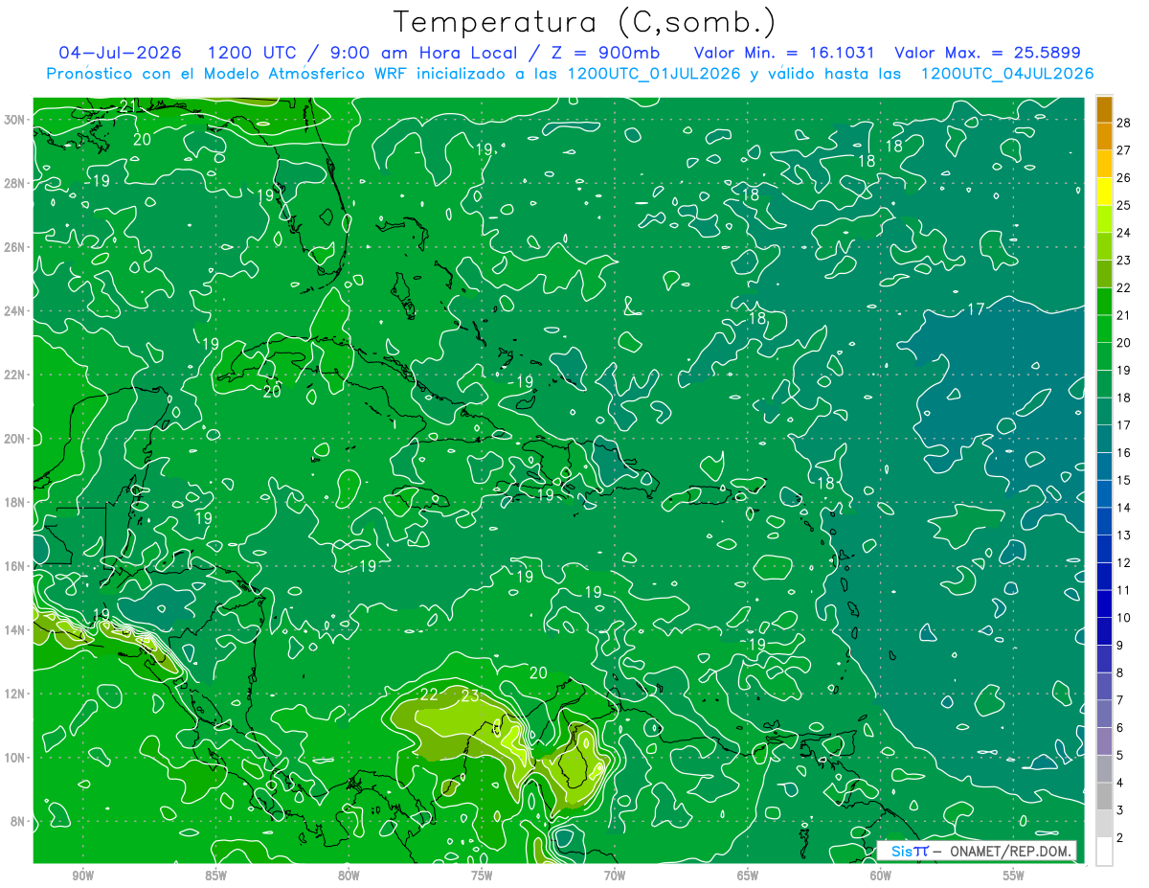Click the '1200UTC_01JUL2026' initialization time
Screen dimensions: 1149x888
(x=654, y=74)
